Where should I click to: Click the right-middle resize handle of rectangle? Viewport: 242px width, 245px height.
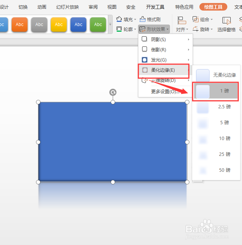tap(187, 142)
